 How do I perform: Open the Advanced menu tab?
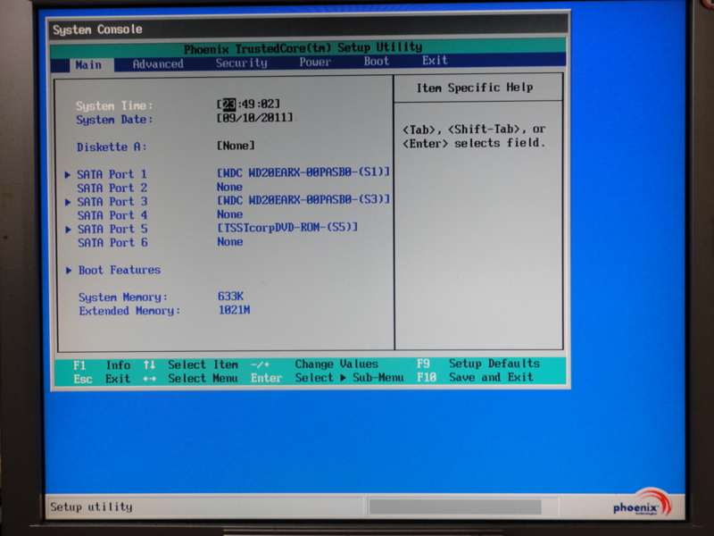(158, 63)
